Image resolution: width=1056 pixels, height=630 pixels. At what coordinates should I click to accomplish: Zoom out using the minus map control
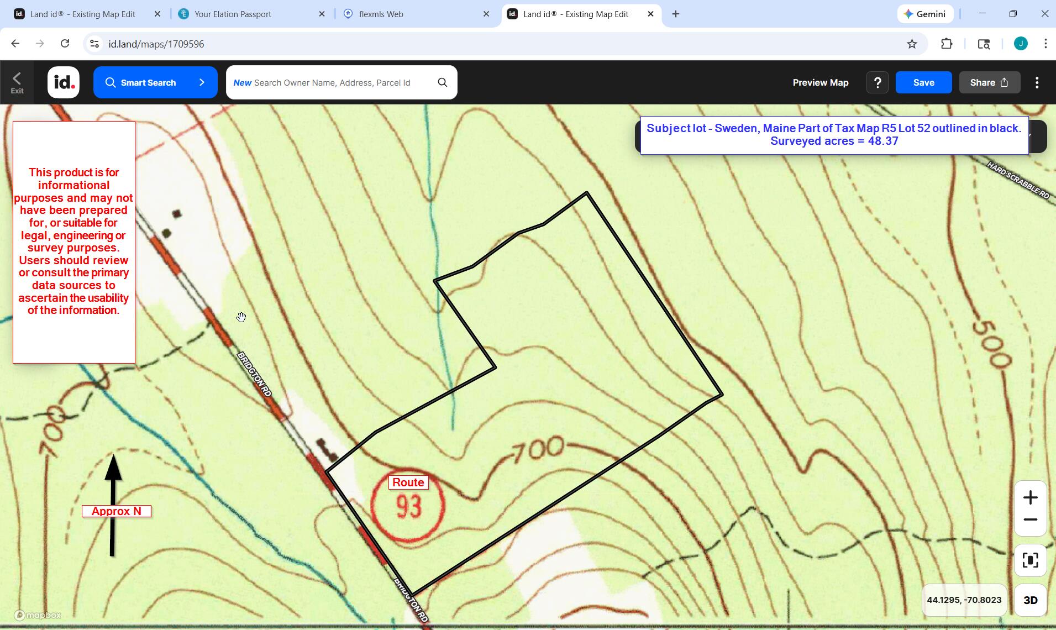[1031, 519]
